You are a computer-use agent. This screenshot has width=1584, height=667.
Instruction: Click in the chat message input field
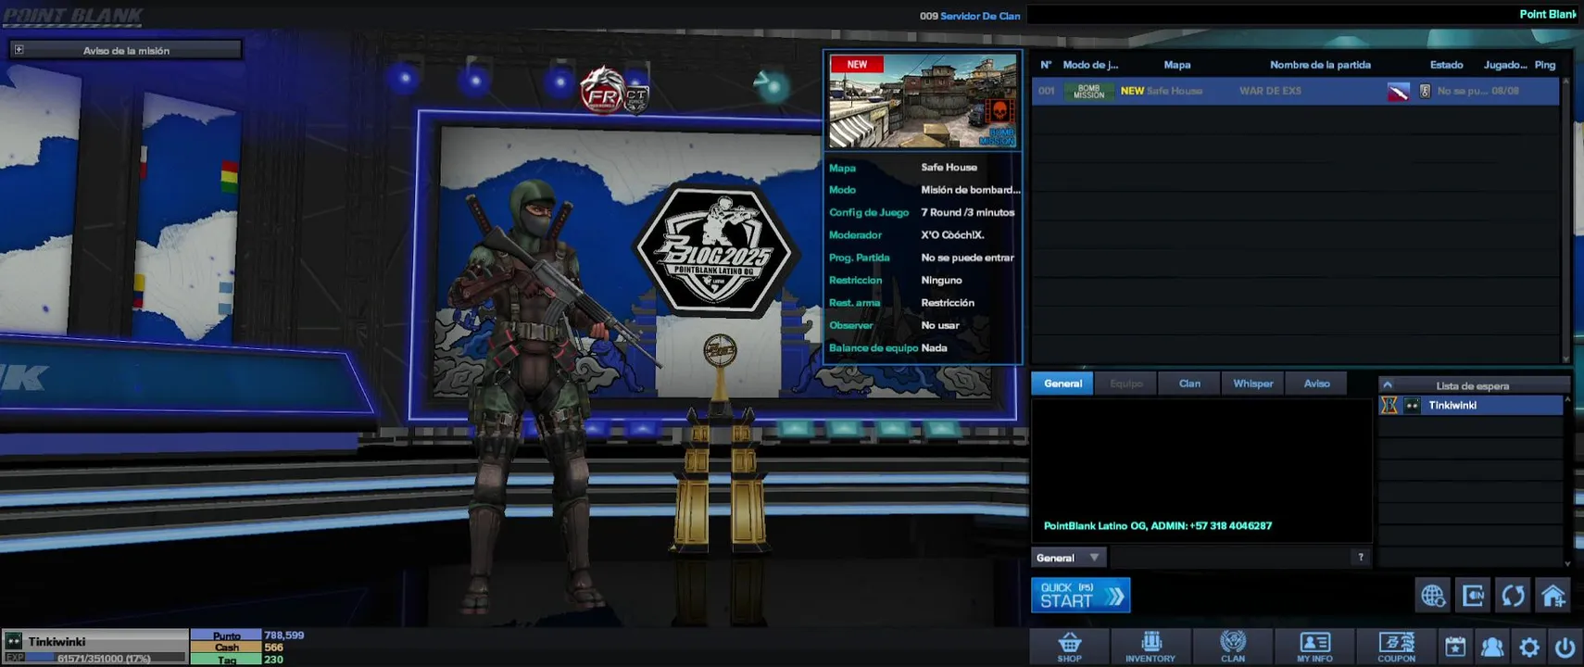(x=1230, y=557)
